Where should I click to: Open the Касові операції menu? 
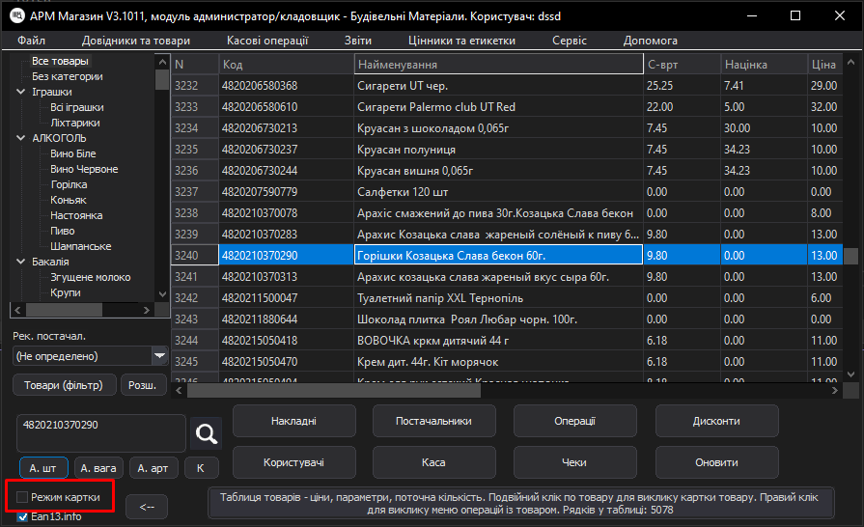pos(267,41)
